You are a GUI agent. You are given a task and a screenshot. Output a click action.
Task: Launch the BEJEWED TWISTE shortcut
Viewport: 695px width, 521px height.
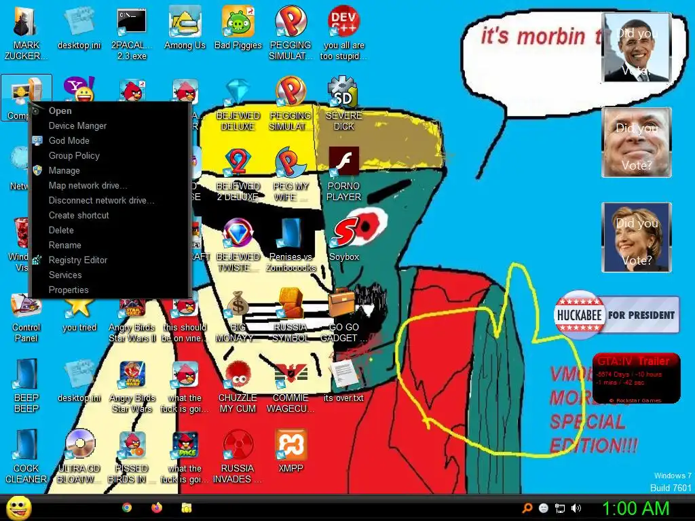point(238,245)
